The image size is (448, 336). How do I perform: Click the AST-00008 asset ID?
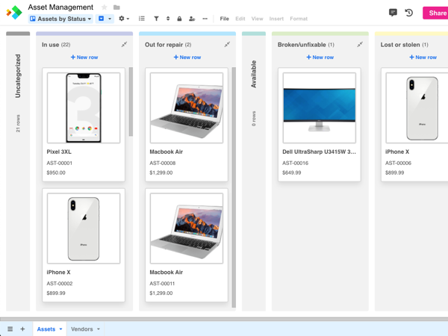(x=163, y=163)
